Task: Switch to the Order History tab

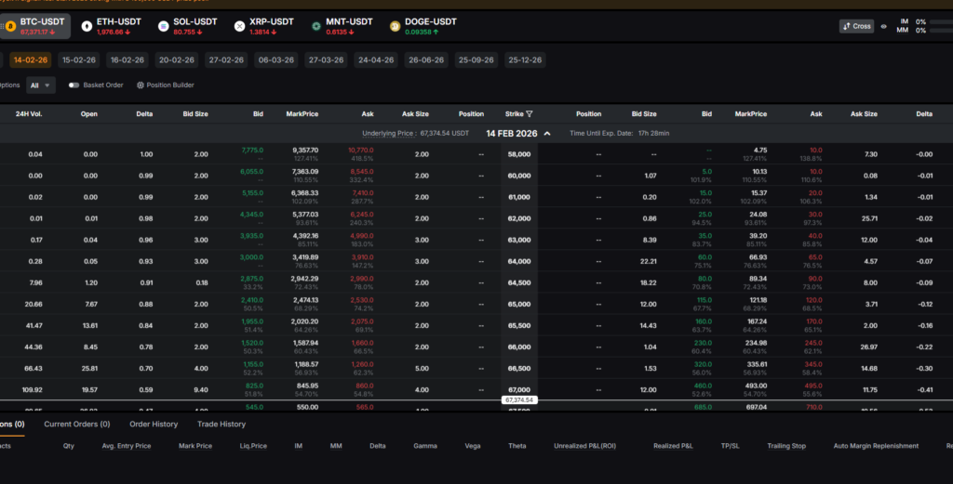Action: (x=154, y=424)
